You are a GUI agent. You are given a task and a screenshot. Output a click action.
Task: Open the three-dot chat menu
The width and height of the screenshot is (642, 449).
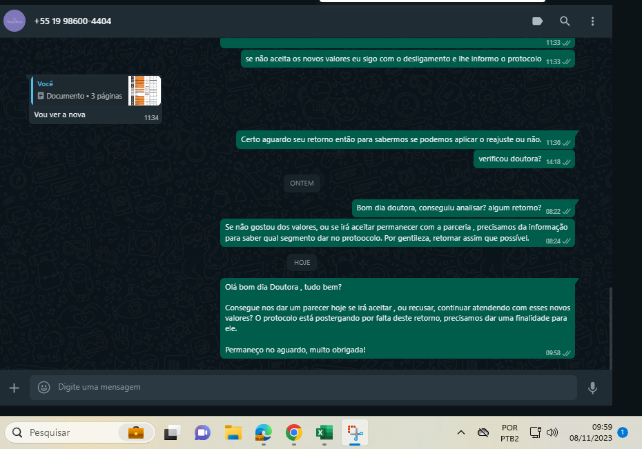pos(592,21)
